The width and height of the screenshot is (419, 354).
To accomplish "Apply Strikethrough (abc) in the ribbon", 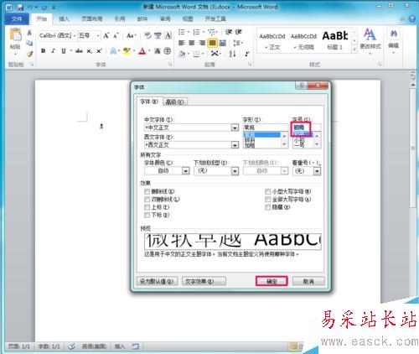I will 79,50.
